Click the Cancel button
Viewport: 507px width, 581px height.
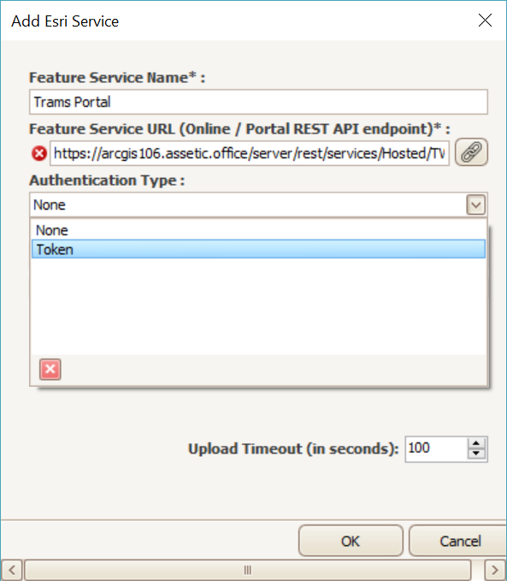[459, 541]
